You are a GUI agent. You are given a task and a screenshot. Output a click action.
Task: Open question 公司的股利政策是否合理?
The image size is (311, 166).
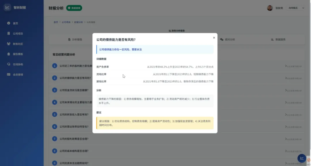[74, 139]
